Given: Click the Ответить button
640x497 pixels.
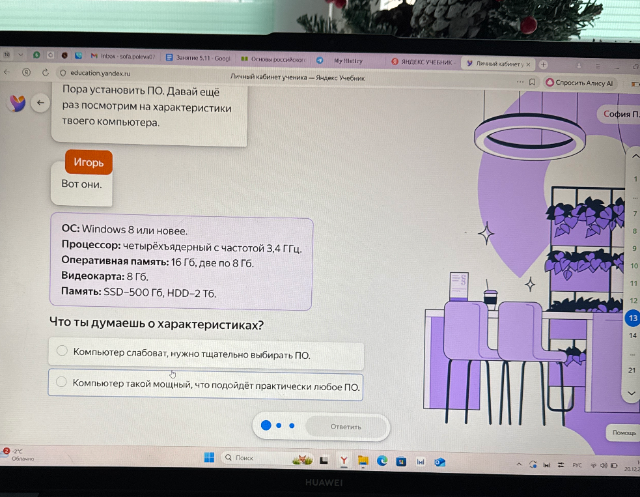Looking at the screenshot, I should point(346,427).
